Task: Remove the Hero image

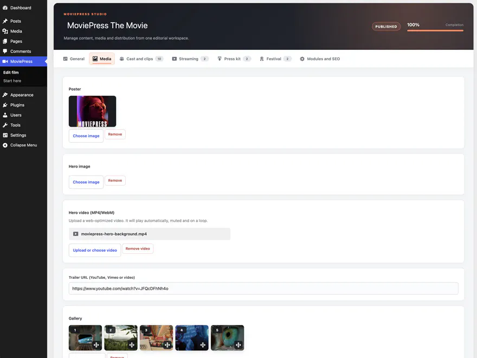Action: click(115, 181)
